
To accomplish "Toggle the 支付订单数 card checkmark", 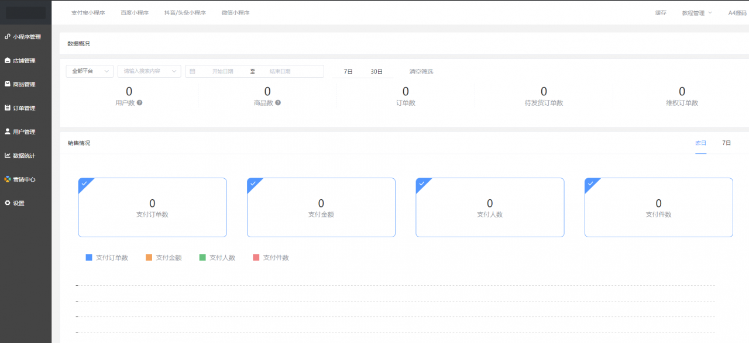I will coord(84,183).
